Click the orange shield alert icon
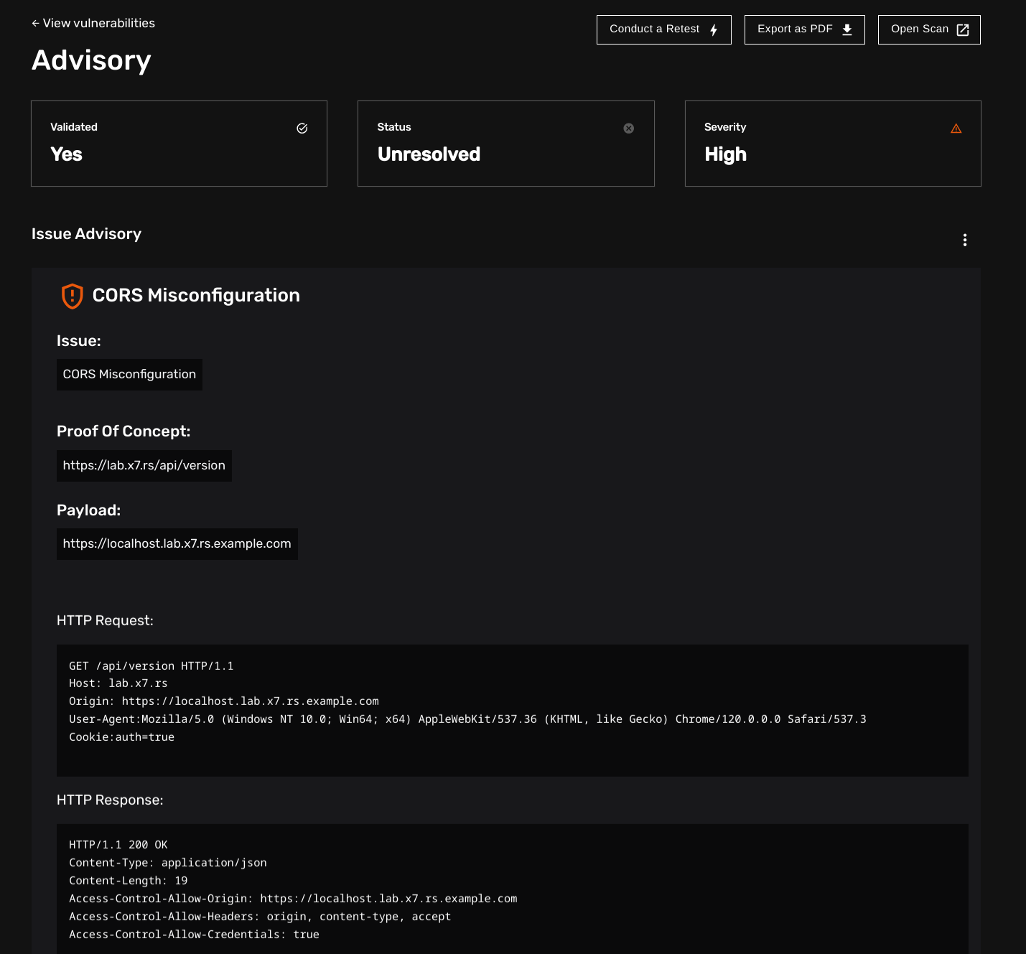The image size is (1026, 954). tap(72, 296)
